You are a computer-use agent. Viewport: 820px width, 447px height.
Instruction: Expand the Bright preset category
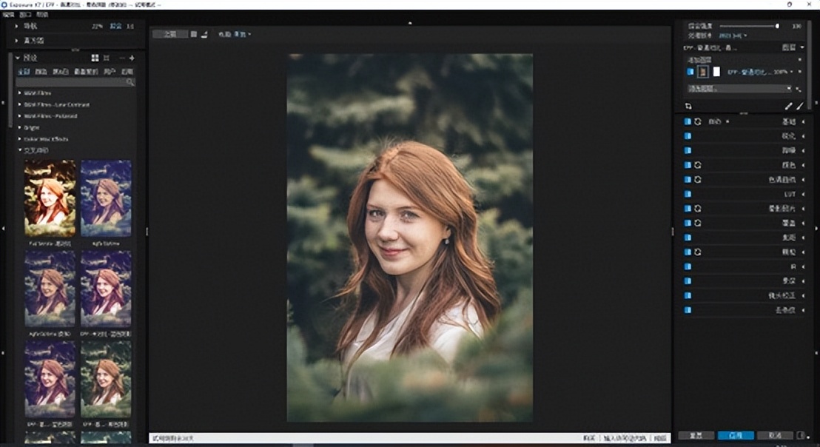[x=20, y=127]
